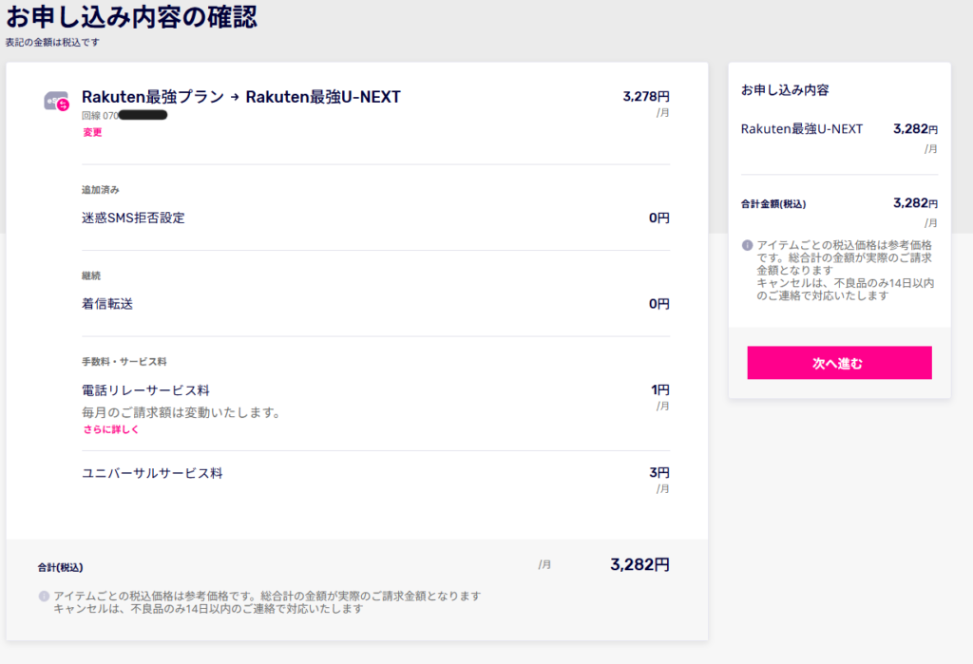Click the ユニバーサルサービス料 label
The image size is (973, 664).
(152, 472)
